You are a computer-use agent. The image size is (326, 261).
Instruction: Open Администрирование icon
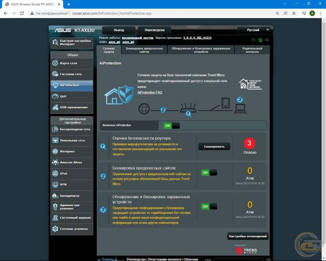(55, 207)
